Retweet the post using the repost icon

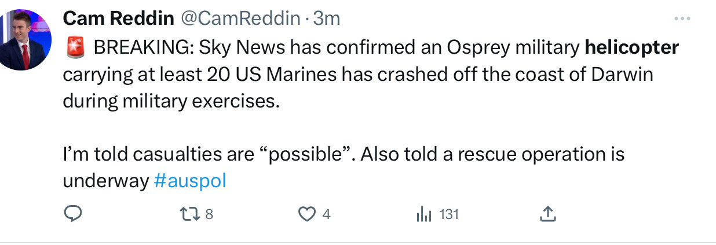[x=189, y=214]
